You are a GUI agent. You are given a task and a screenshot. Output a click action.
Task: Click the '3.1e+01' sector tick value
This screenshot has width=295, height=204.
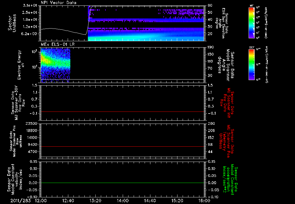(30, 5)
